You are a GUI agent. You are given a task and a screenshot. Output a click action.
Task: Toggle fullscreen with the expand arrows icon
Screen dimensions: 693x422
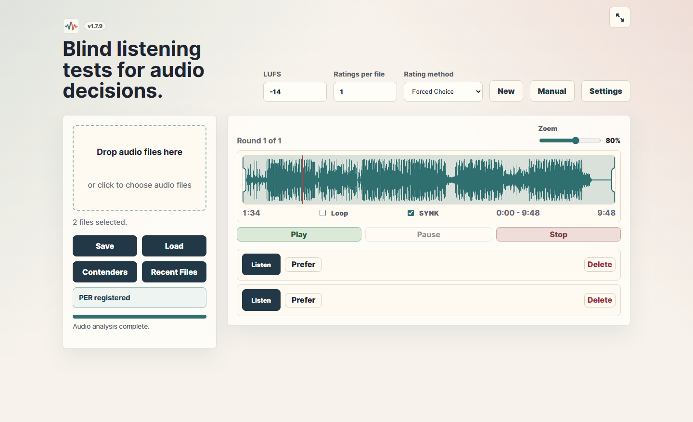point(620,18)
